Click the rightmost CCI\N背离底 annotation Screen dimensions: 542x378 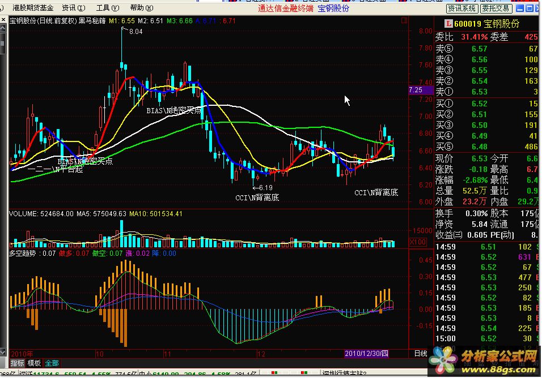376,192
